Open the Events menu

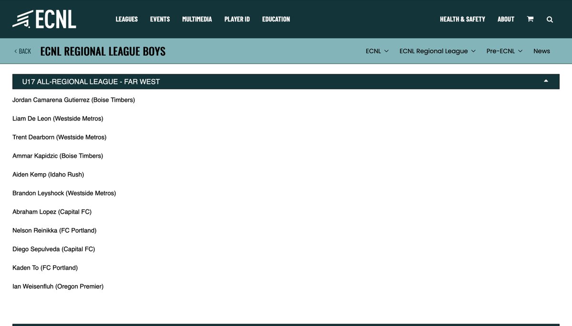160,19
